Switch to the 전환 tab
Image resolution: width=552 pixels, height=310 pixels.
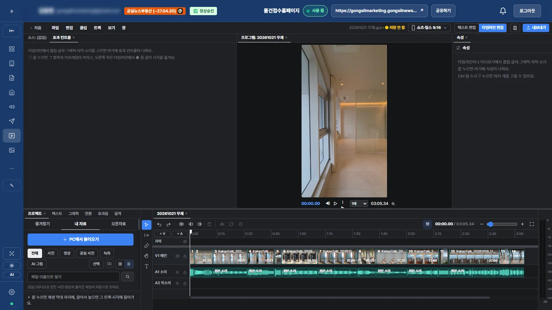click(x=88, y=214)
